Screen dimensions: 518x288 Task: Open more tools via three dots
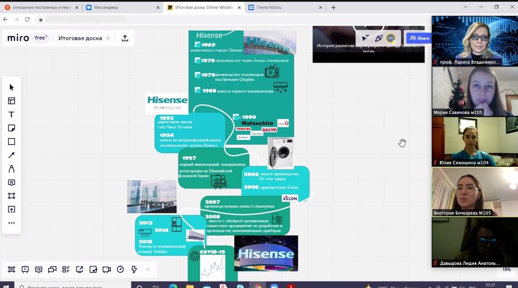point(11,223)
